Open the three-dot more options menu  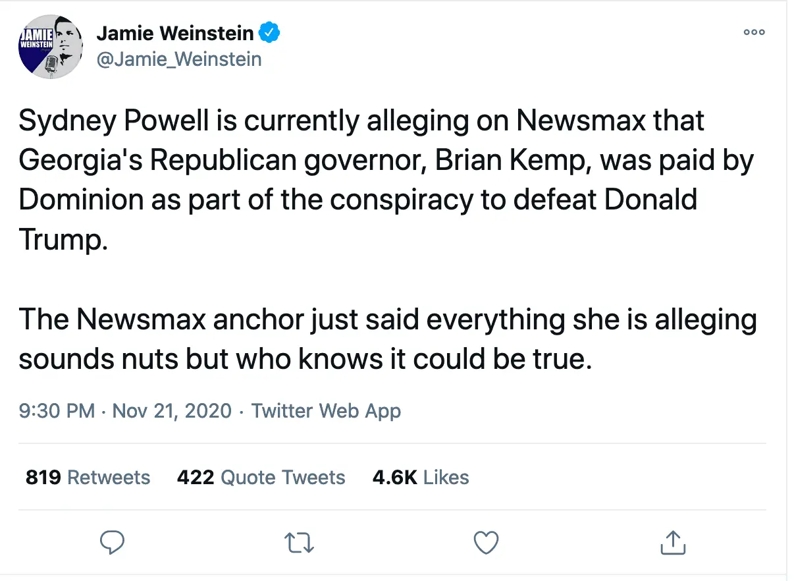click(x=754, y=32)
